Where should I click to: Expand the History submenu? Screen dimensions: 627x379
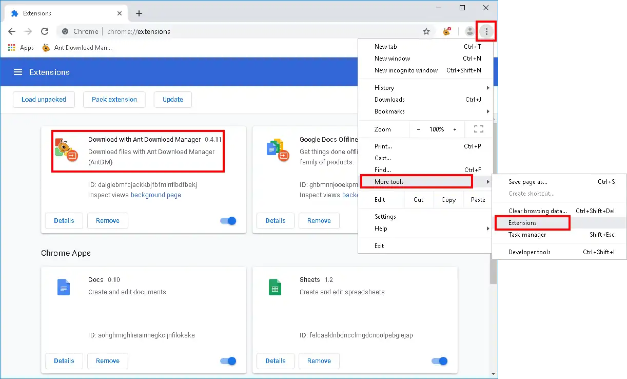[x=425, y=88]
